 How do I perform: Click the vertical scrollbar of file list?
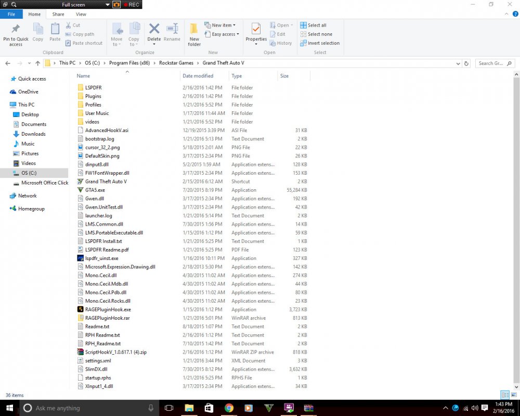516,230
